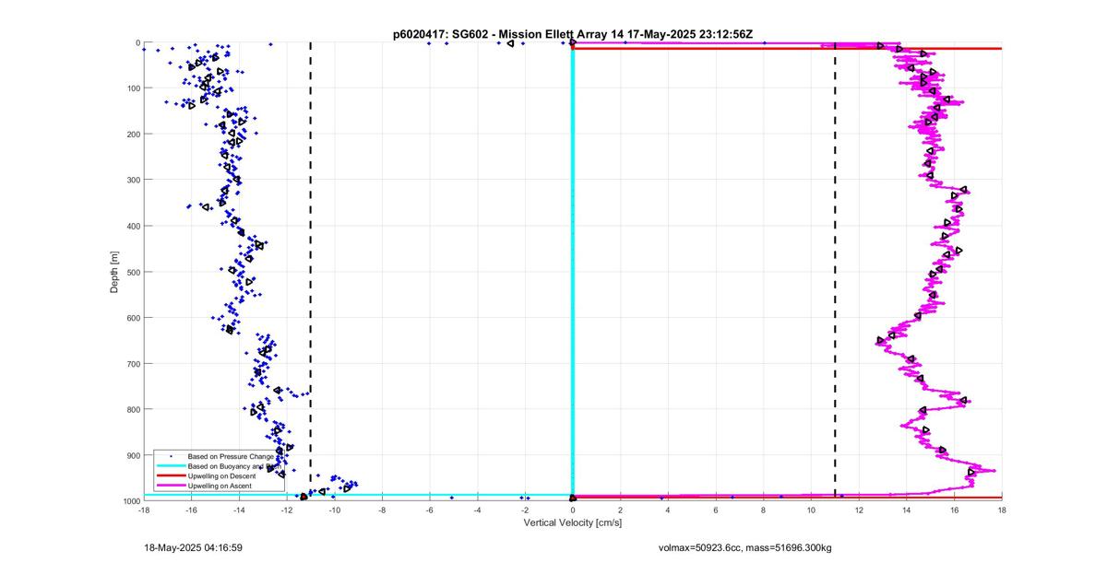Click the x-axis tick label '4'
The width and height of the screenshot is (1107, 563).
click(668, 510)
